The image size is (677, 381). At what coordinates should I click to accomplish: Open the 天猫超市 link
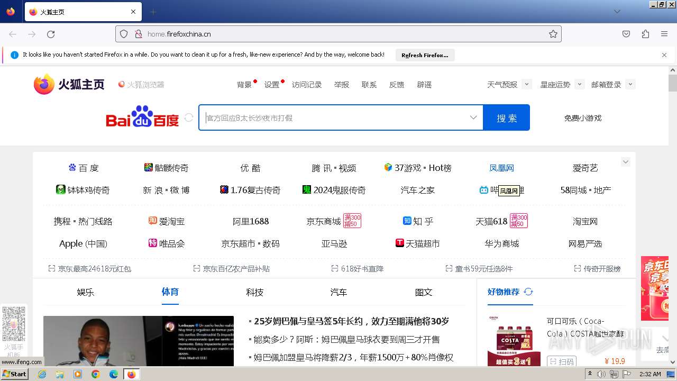click(x=418, y=243)
